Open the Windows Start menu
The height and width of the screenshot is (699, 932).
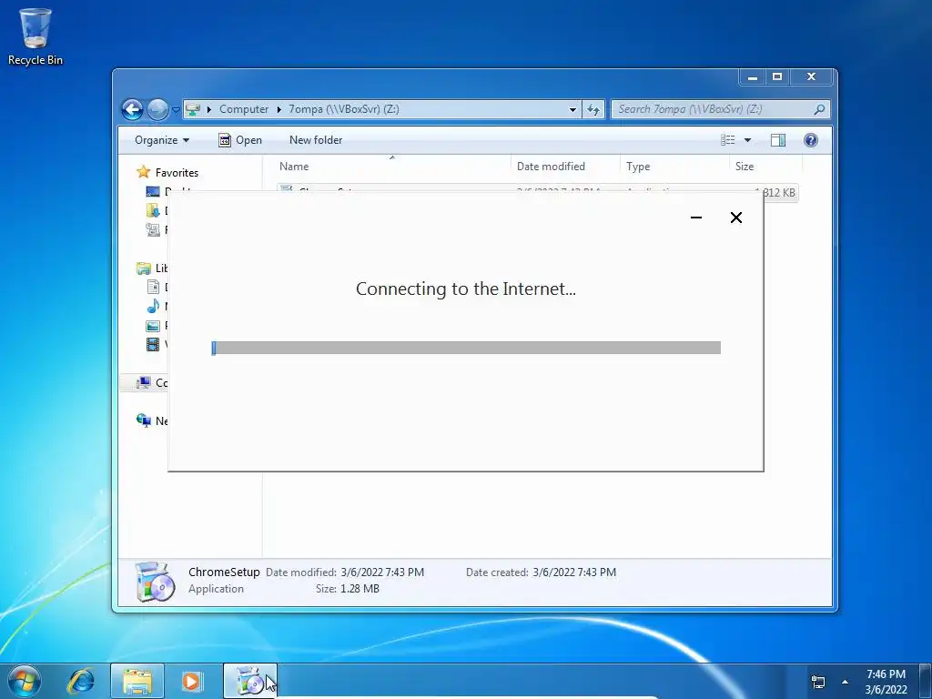[25, 681]
